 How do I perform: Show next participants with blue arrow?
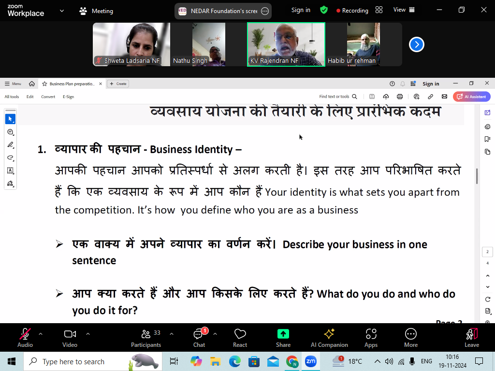tap(416, 44)
